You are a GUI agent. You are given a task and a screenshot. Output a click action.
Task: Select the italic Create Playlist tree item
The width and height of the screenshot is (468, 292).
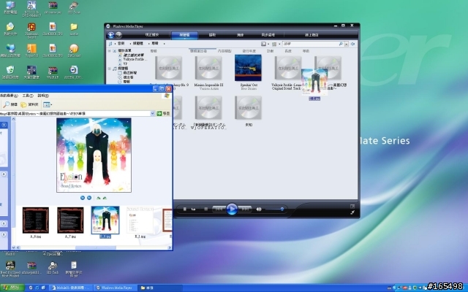point(131,55)
